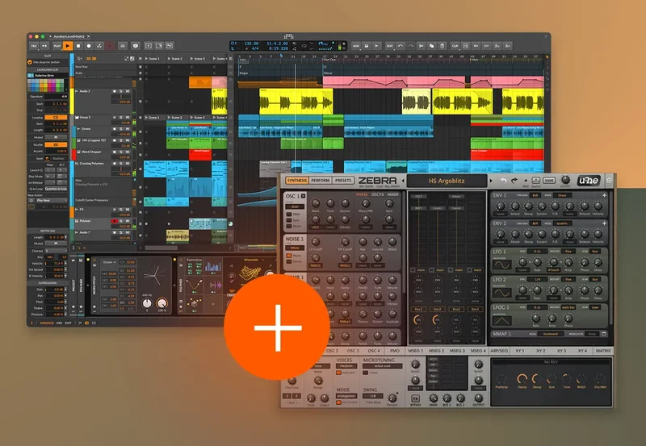Open the Play Next action dropdown
646x446 pixels.
(x=51, y=200)
